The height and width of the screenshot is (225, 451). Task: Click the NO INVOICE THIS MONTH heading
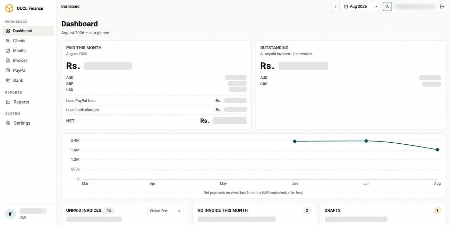tap(223, 210)
